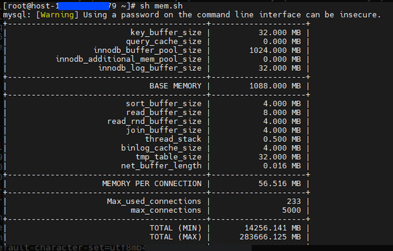Click the thread_stack label
The height and width of the screenshot is (251, 393).
point(173,139)
